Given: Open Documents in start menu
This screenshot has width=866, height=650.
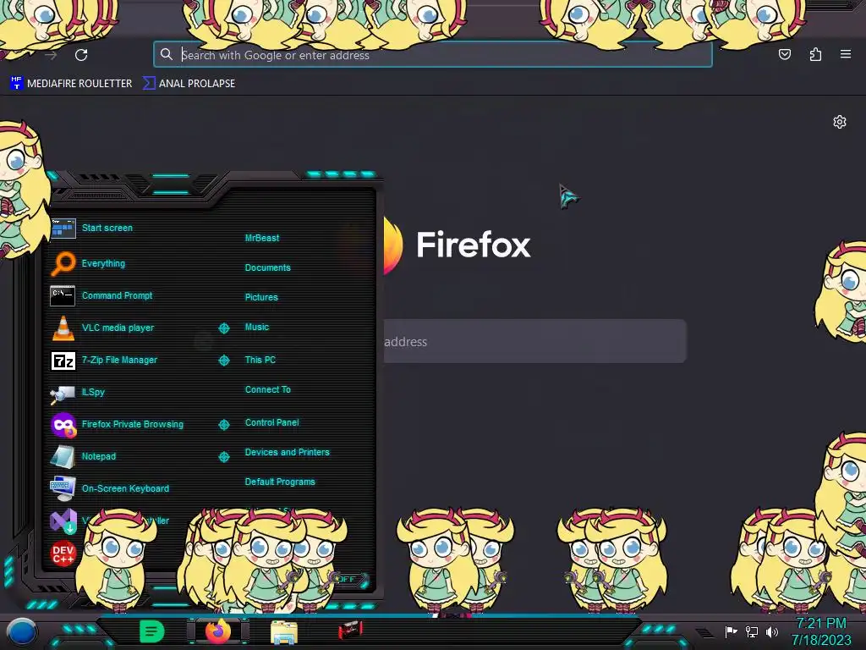Looking at the screenshot, I should coord(268,267).
